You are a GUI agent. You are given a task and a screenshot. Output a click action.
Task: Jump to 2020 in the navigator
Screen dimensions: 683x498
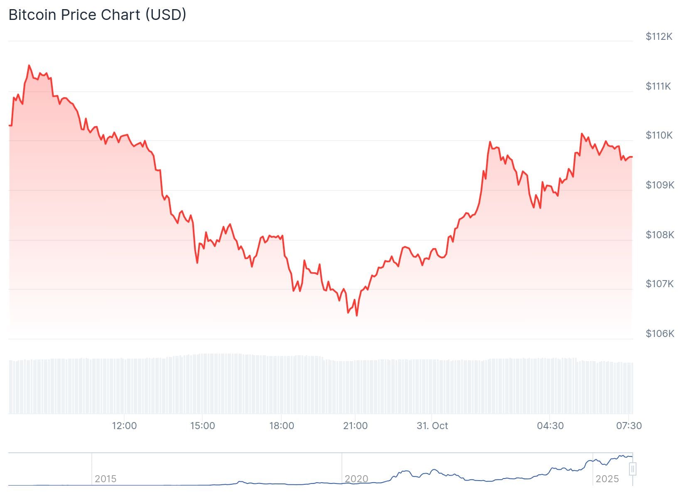(x=356, y=479)
